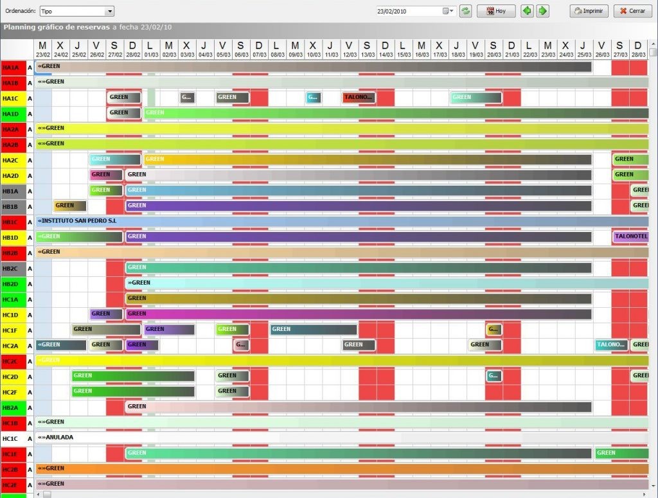Viewport: 658px width, 498px height.
Task: Click the date column header S 13/03
Action: 368,49
